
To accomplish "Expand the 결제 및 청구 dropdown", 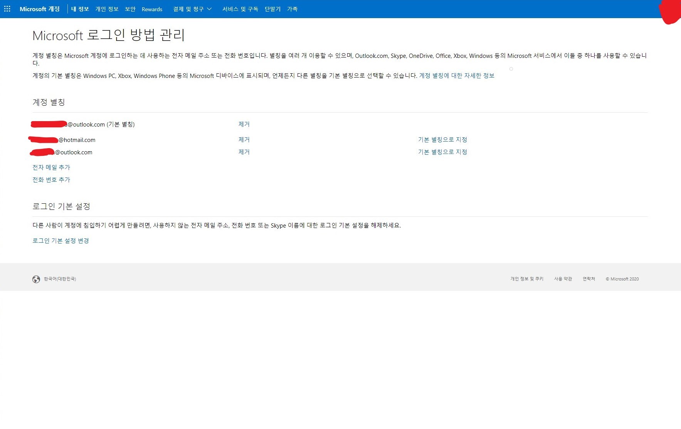I will [x=192, y=9].
